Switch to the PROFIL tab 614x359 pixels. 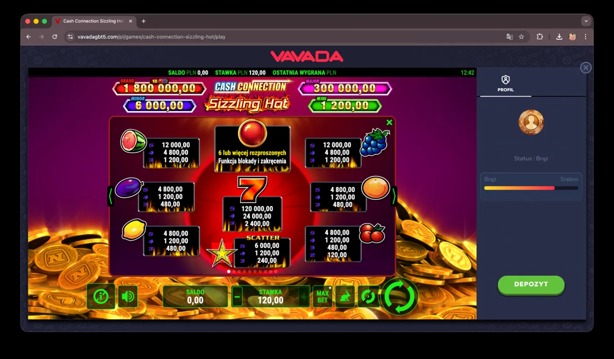[505, 83]
